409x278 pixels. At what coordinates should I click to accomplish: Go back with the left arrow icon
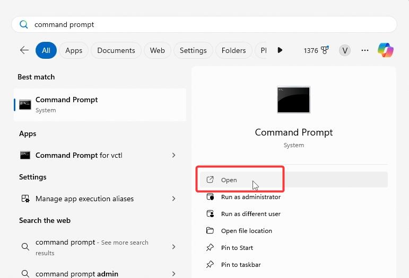pyautogui.click(x=24, y=50)
